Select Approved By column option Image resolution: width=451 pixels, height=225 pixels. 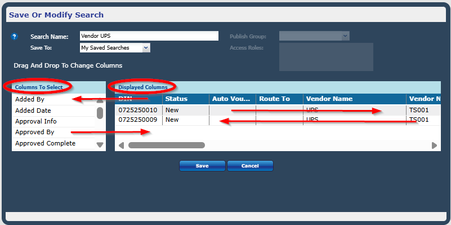tap(53, 132)
